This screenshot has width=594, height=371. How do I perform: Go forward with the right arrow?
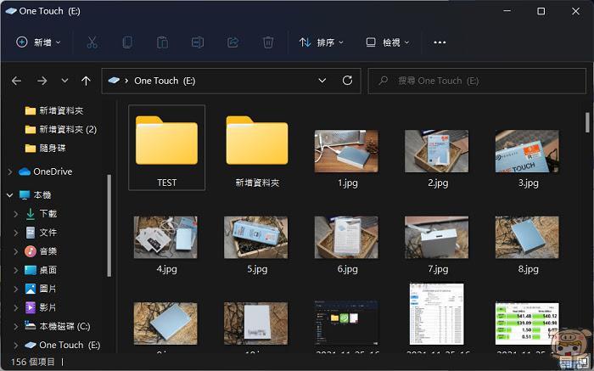coord(42,81)
